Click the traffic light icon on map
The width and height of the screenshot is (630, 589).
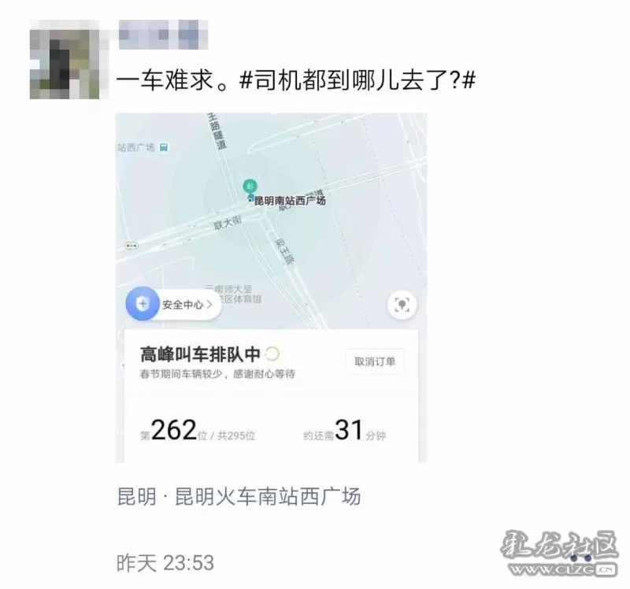point(132,246)
